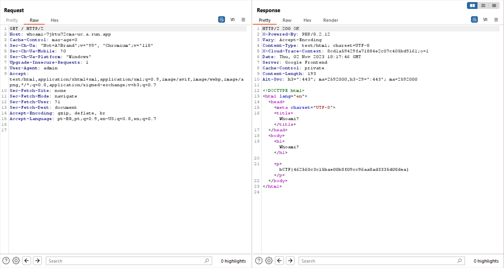The height and width of the screenshot is (268, 504).
Task: Switch Request panel to Pretty tab
Action: coord(12,20)
